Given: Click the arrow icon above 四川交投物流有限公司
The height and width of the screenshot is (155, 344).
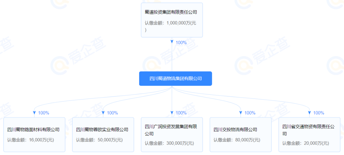Looking at the screenshot, I should (x=241, y=113).
